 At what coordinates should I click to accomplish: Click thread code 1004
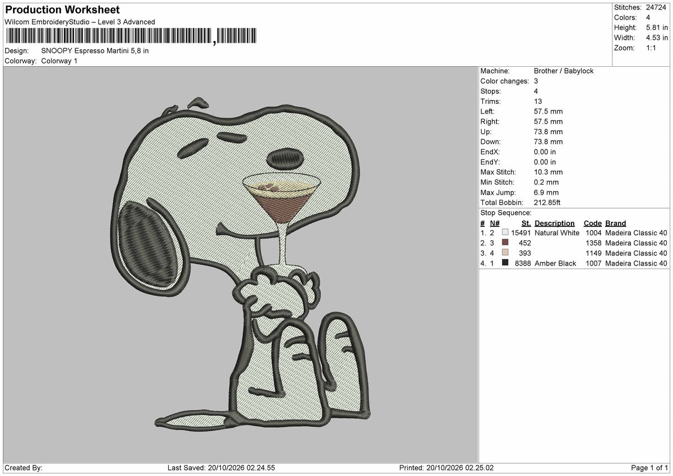[x=593, y=233]
